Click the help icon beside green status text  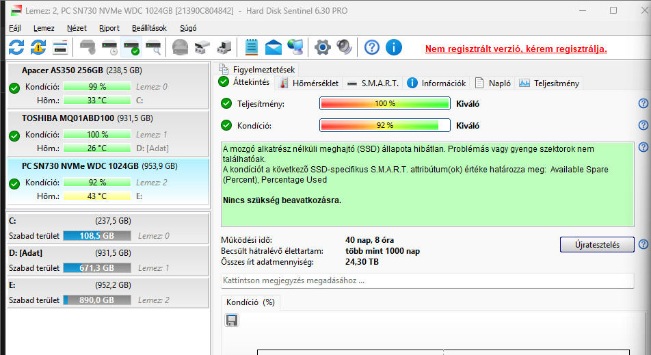643,146
